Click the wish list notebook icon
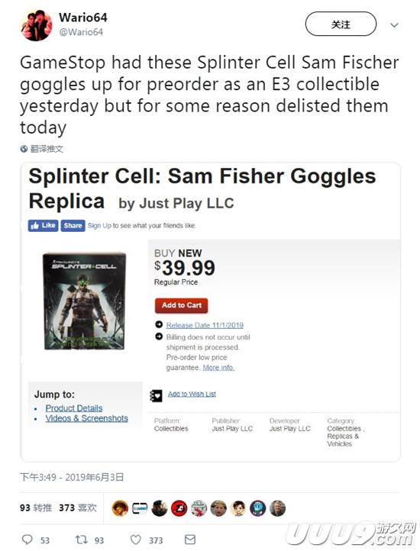Image resolution: width=420 pixels, height=551 pixels. tap(156, 395)
